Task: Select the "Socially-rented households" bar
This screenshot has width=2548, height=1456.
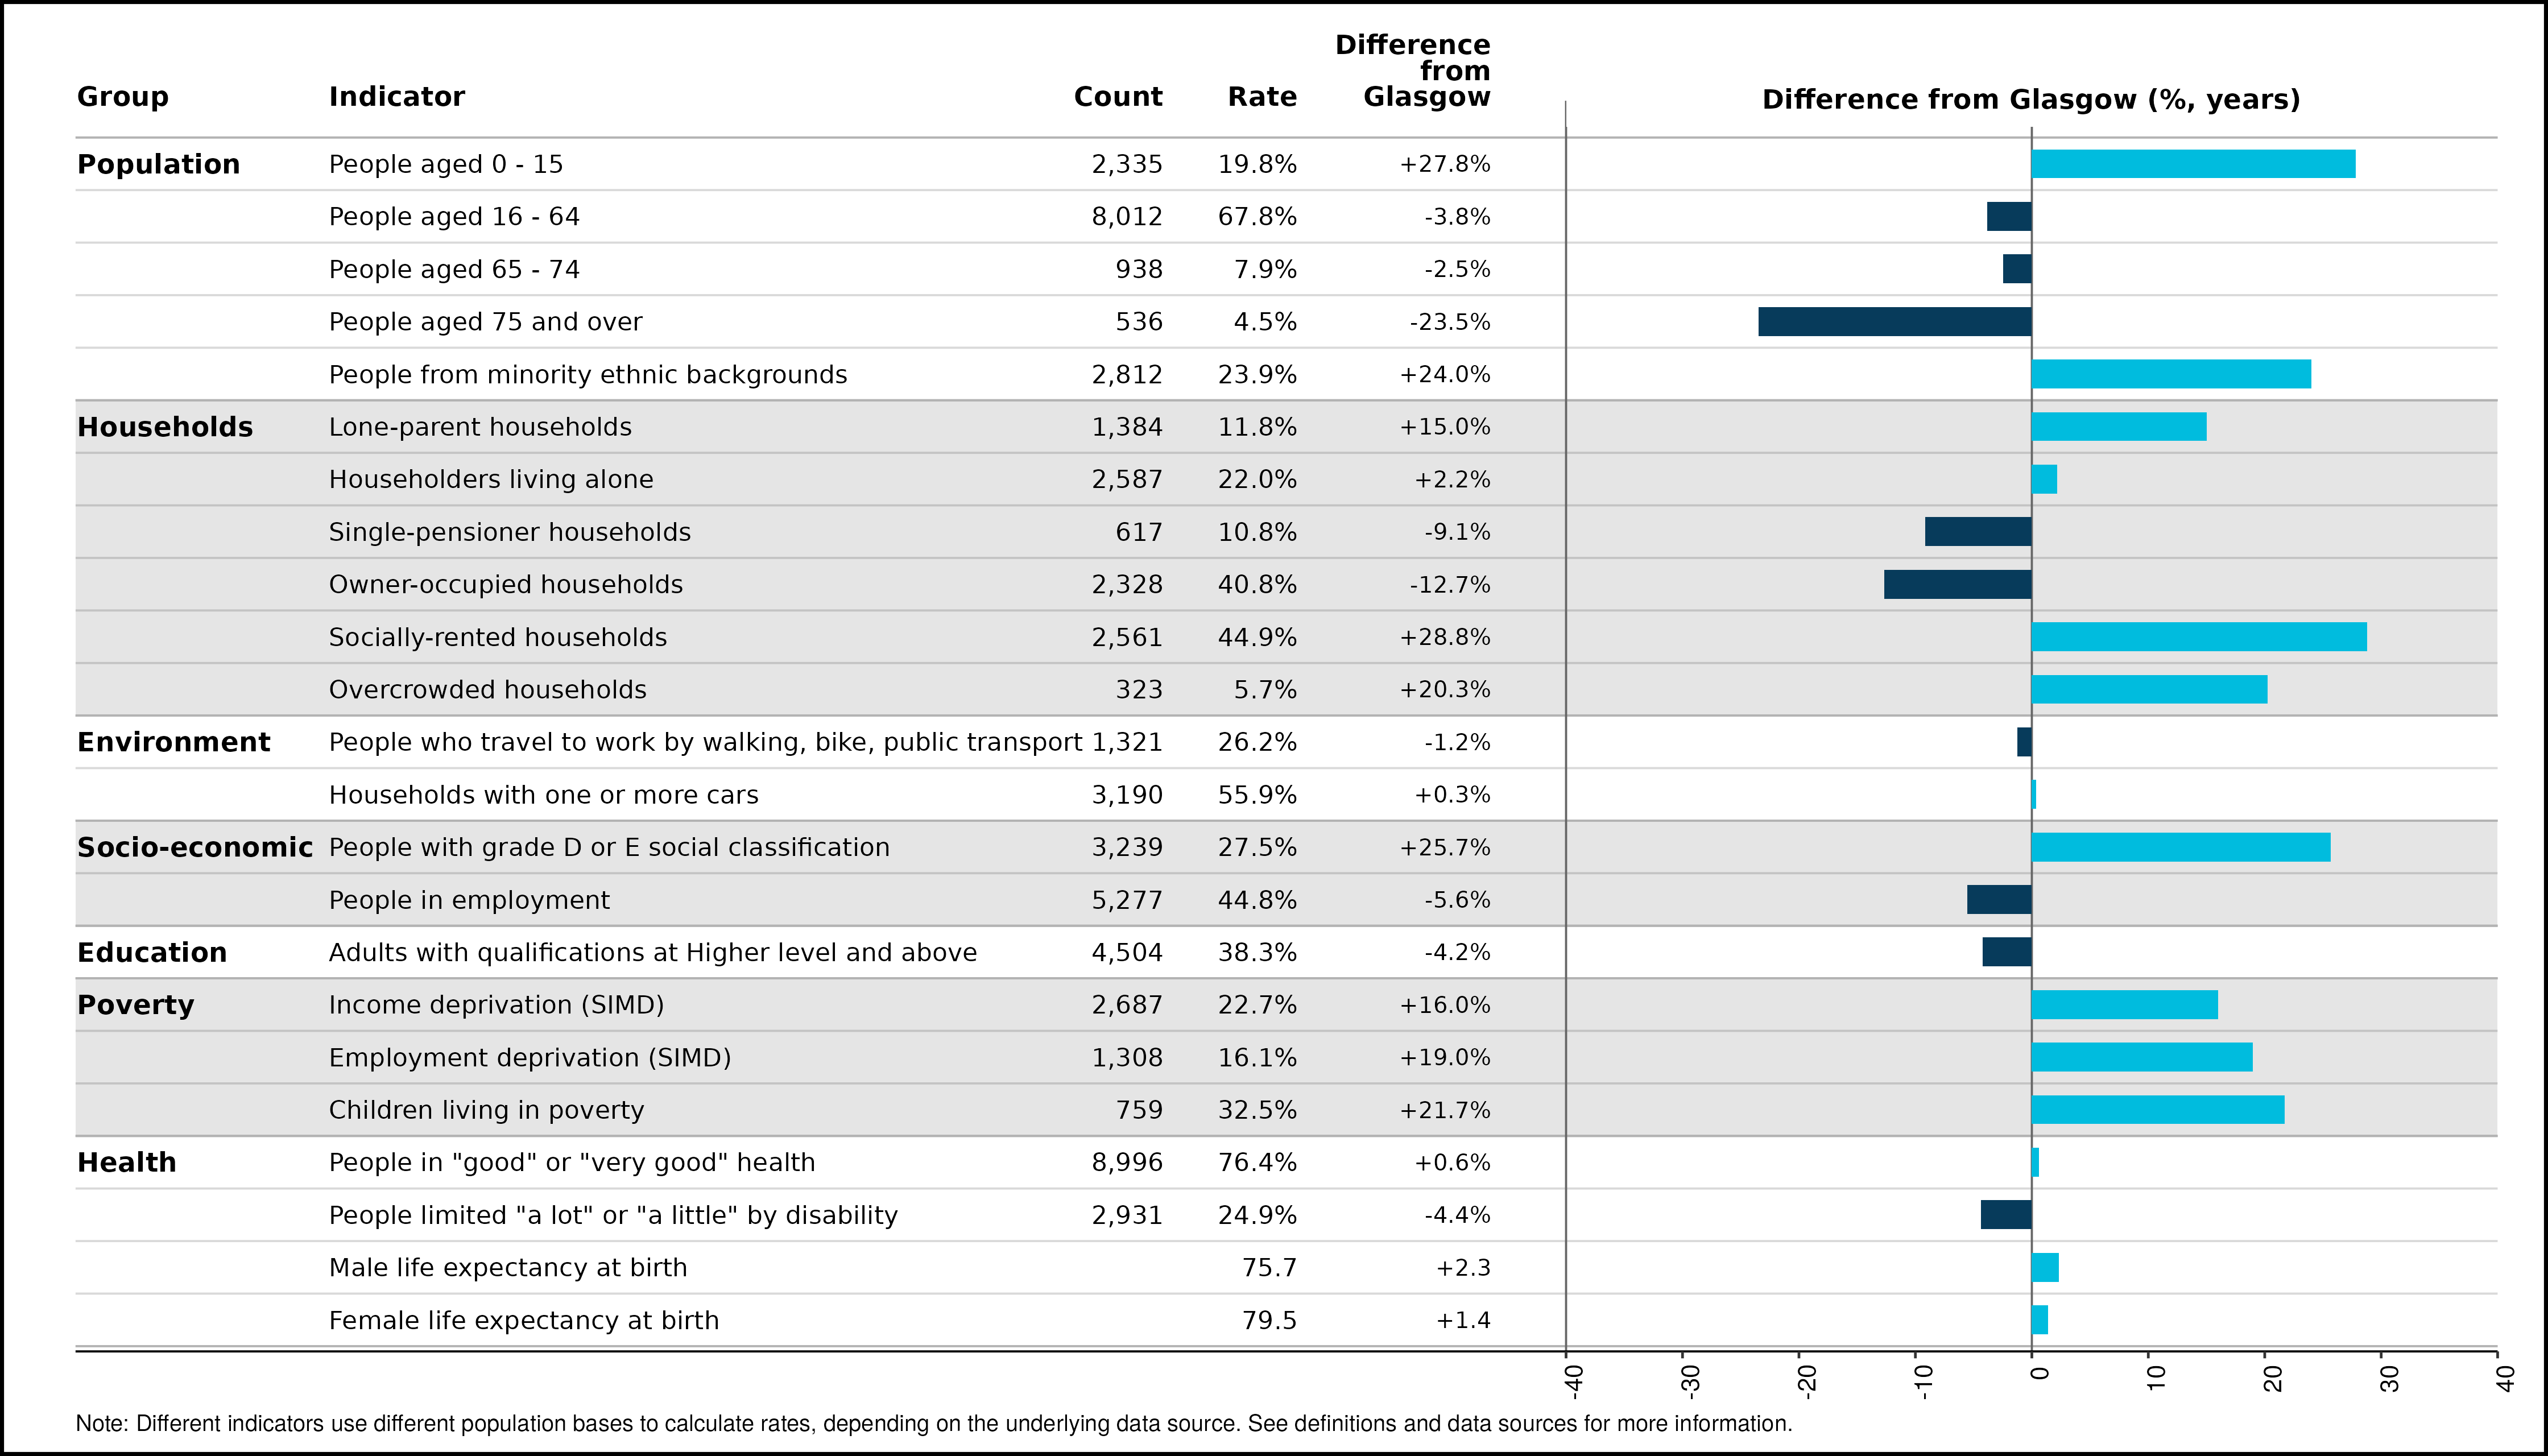Action: 2198,637
